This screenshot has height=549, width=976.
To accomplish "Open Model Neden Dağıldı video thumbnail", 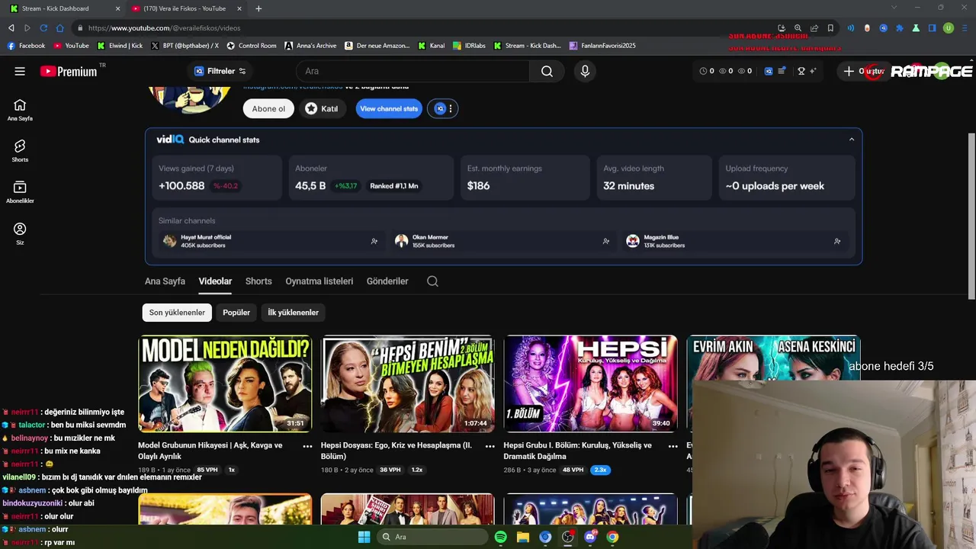I will coord(225,384).
